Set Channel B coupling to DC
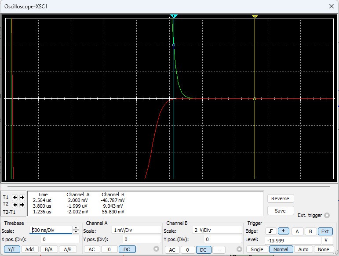Screen dimensions: 339x256 (x=203, y=249)
